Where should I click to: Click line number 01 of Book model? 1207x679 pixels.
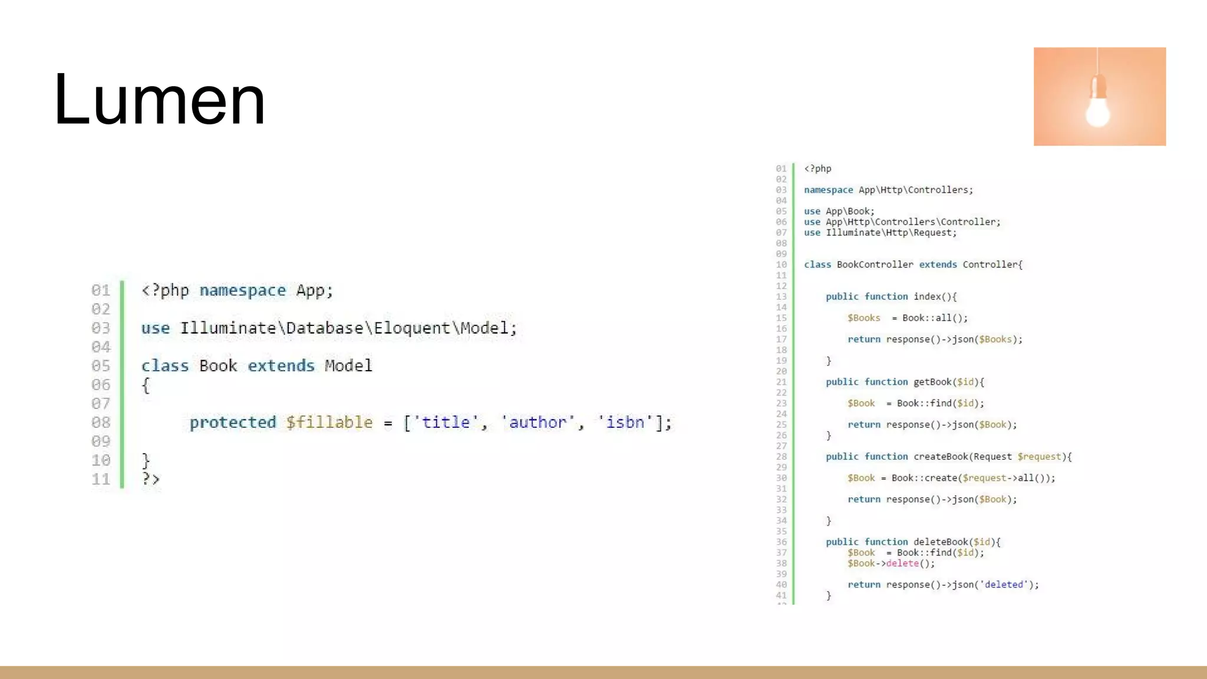tap(101, 291)
